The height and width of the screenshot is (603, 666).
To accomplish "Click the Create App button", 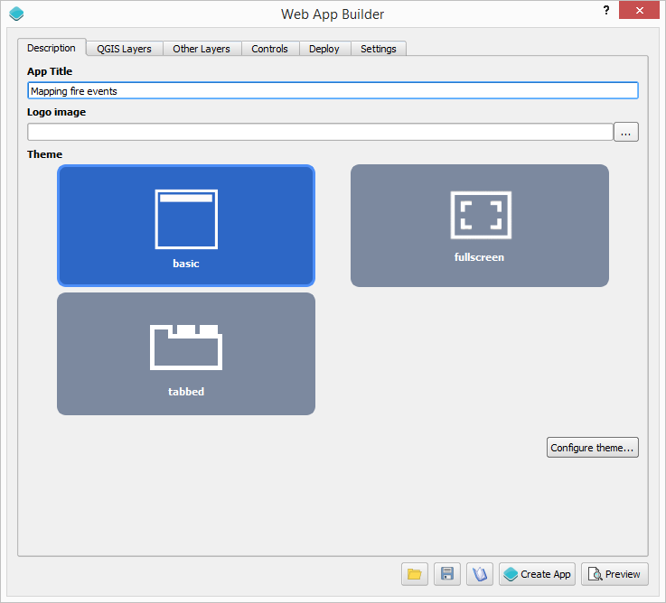I will (537, 574).
